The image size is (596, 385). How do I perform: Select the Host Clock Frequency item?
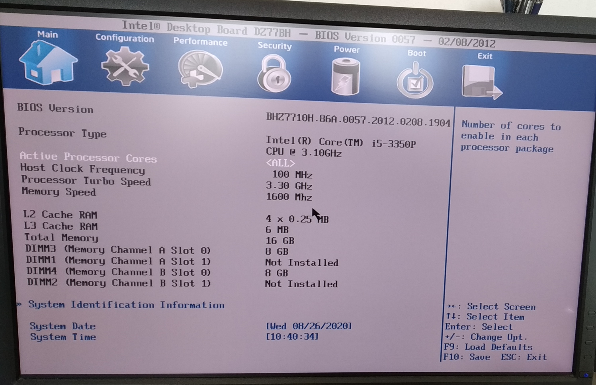pos(83,169)
